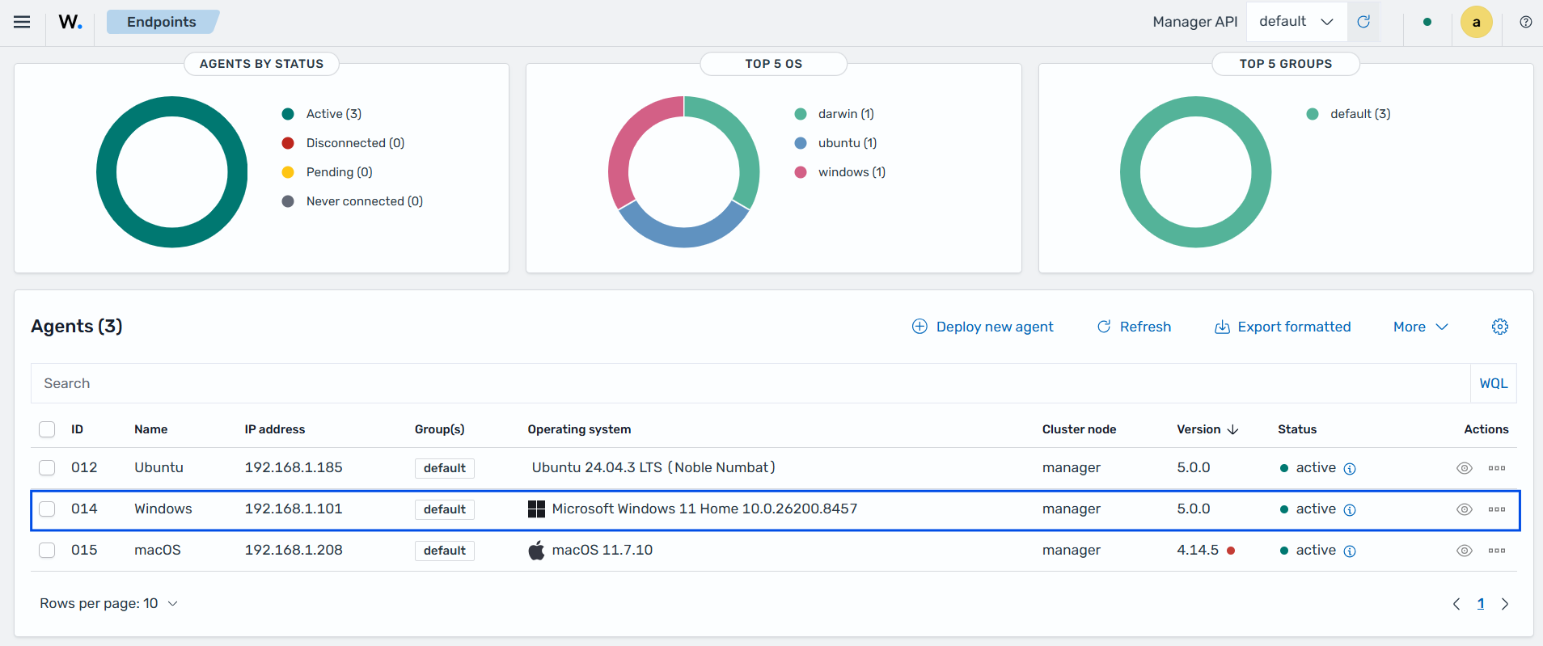Sort by ID column header
This screenshot has width=1543, height=646.
[x=77, y=429]
